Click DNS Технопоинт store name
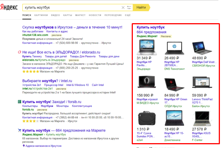This screenshot has height=148, width=224. pos(175,69)
